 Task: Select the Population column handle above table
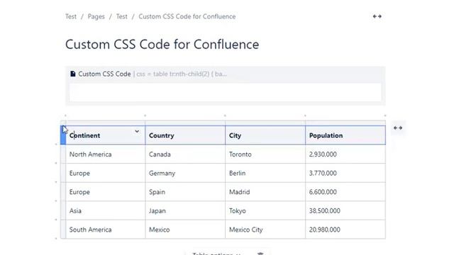345,123
